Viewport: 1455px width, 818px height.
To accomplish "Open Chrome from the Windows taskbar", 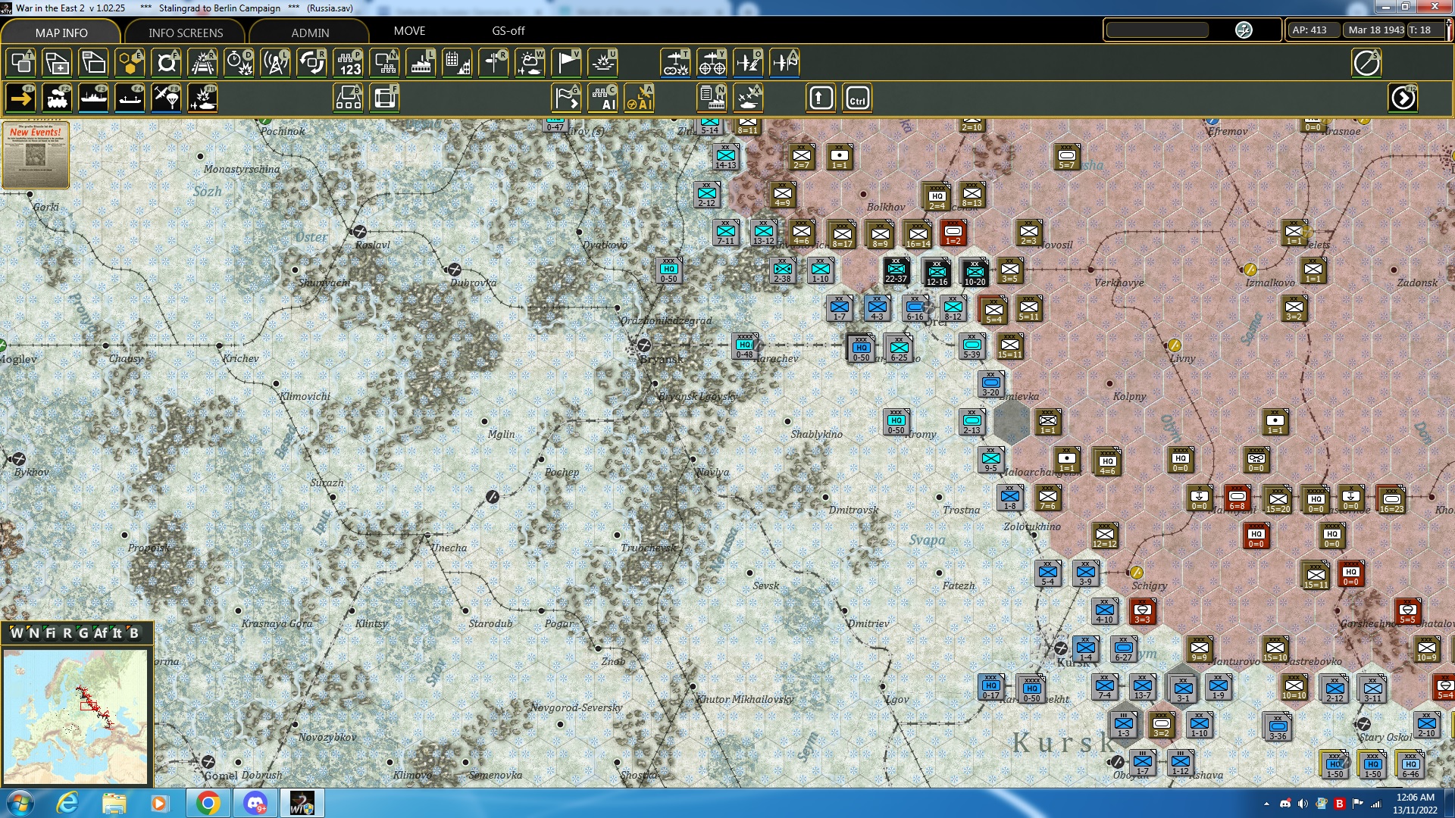I will 210,802.
